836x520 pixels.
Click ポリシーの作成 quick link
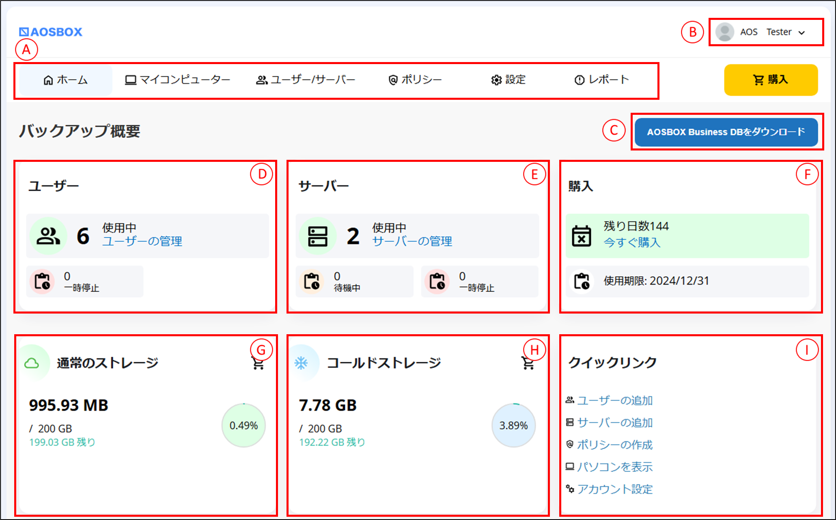coord(615,445)
